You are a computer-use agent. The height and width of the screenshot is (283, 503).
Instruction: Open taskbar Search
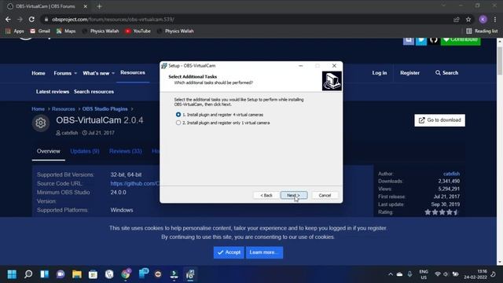28,274
